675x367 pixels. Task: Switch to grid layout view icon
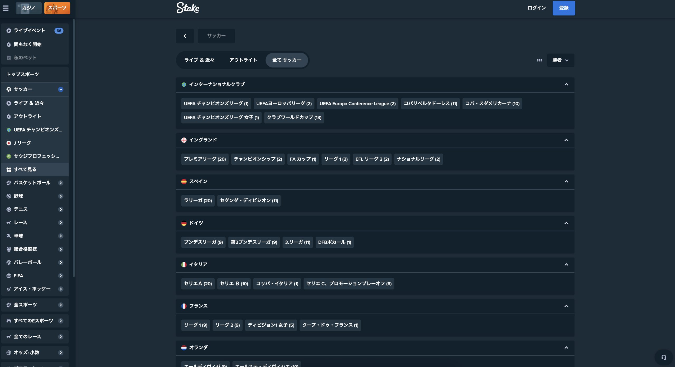(539, 60)
